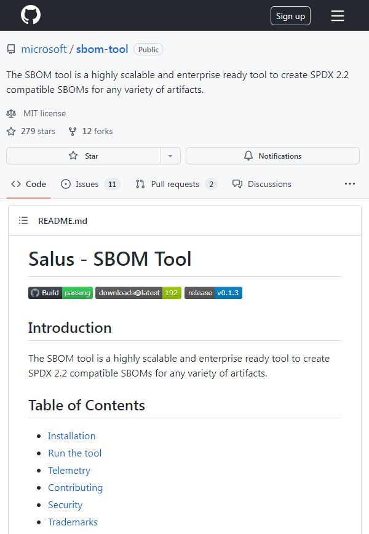Star the sbom-tool repository
The image size is (369, 534).
pyautogui.click(x=84, y=156)
